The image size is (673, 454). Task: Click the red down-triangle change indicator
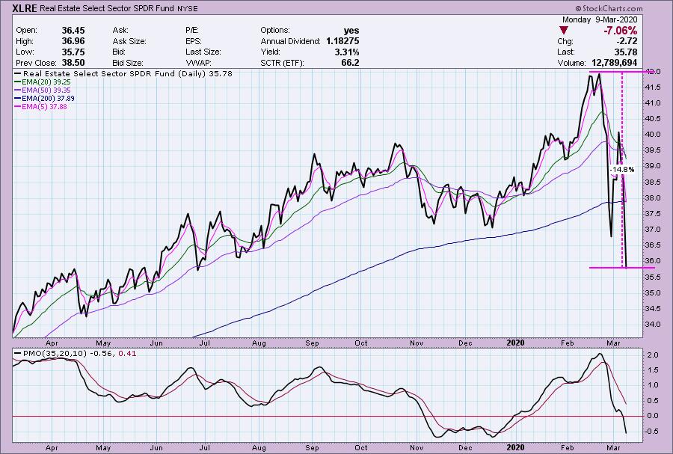pyautogui.click(x=564, y=31)
